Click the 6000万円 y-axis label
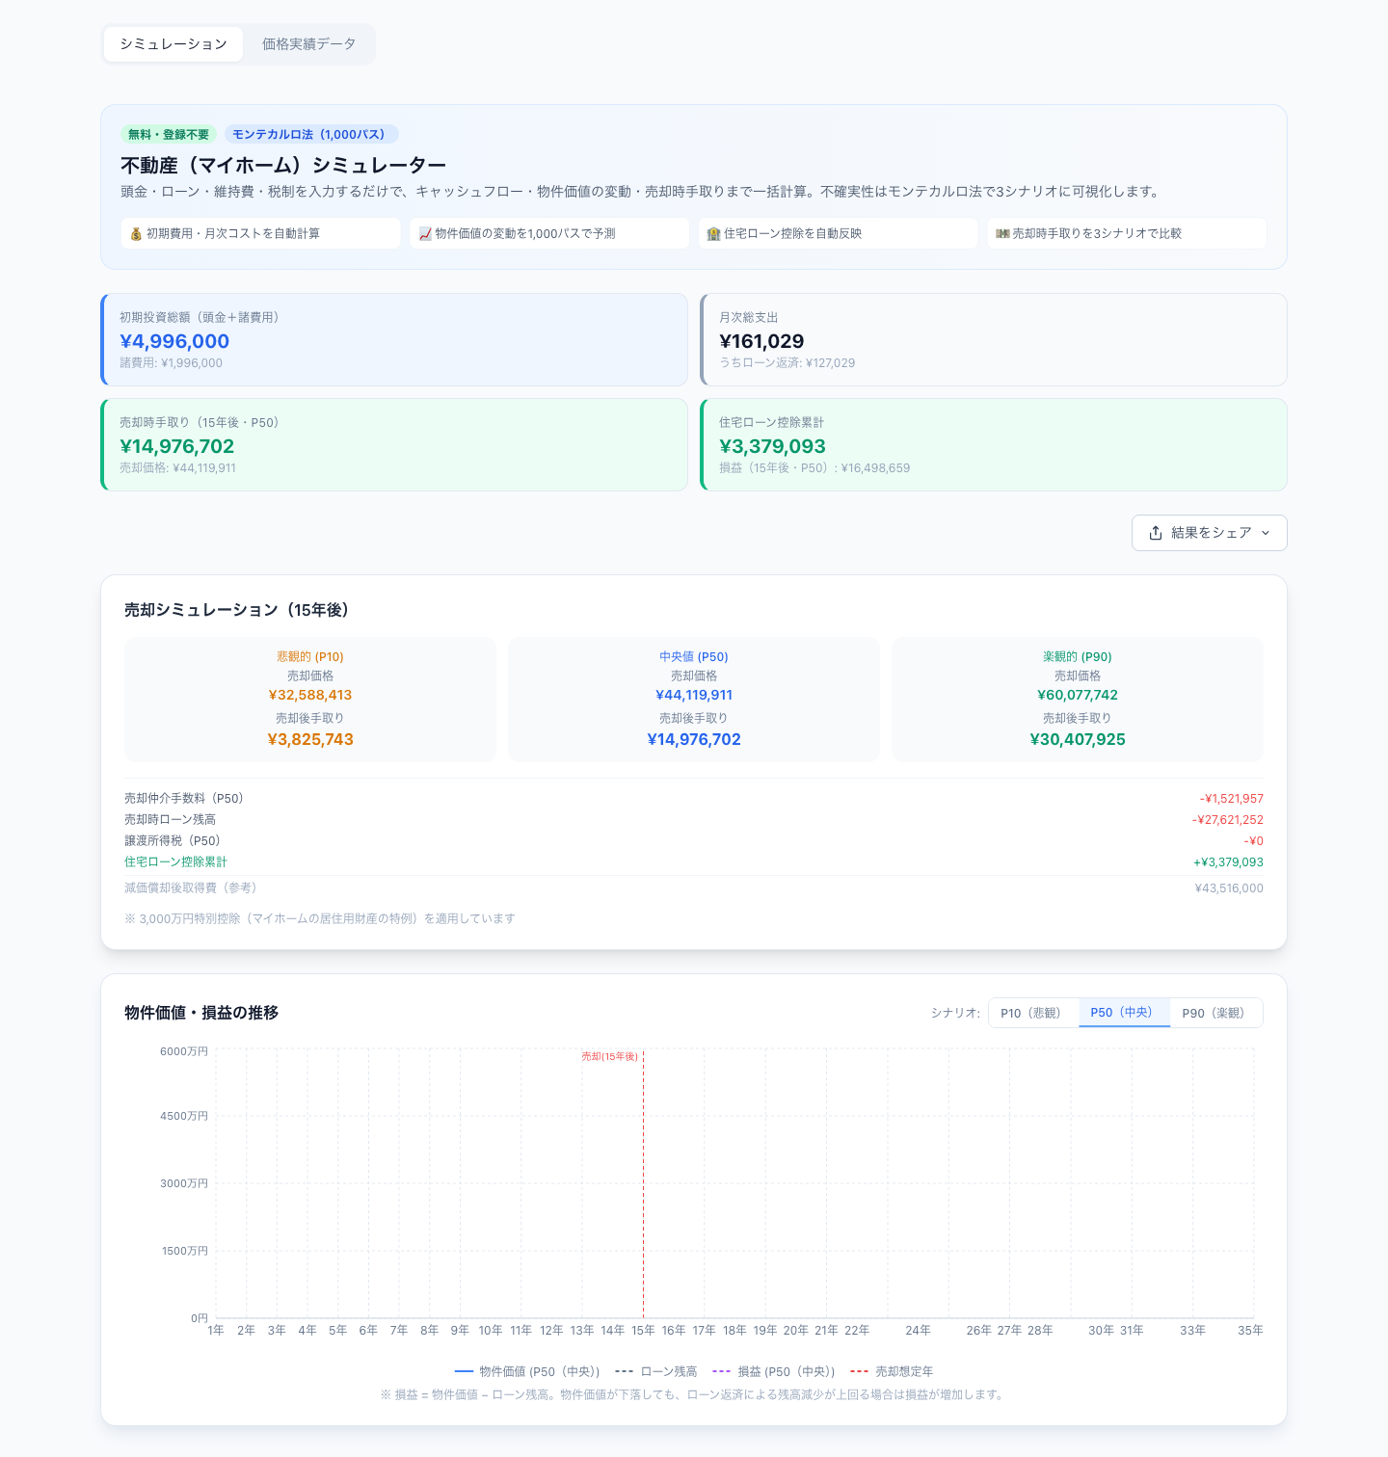1388x1457 pixels. (184, 1051)
